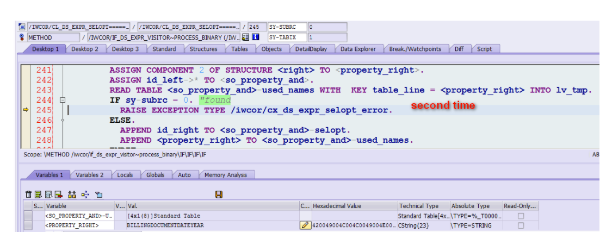The width and height of the screenshot is (606, 239).
Task: Click the [4x1(8)]Standard Table value cell
Action: click(x=213, y=216)
